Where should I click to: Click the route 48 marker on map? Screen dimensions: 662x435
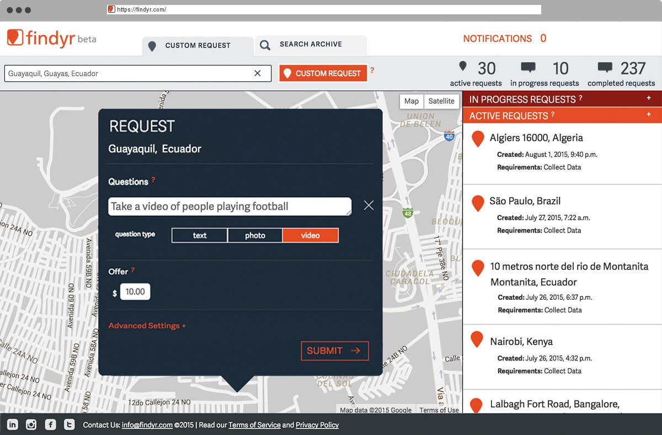pyautogui.click(x=408, y=213)
